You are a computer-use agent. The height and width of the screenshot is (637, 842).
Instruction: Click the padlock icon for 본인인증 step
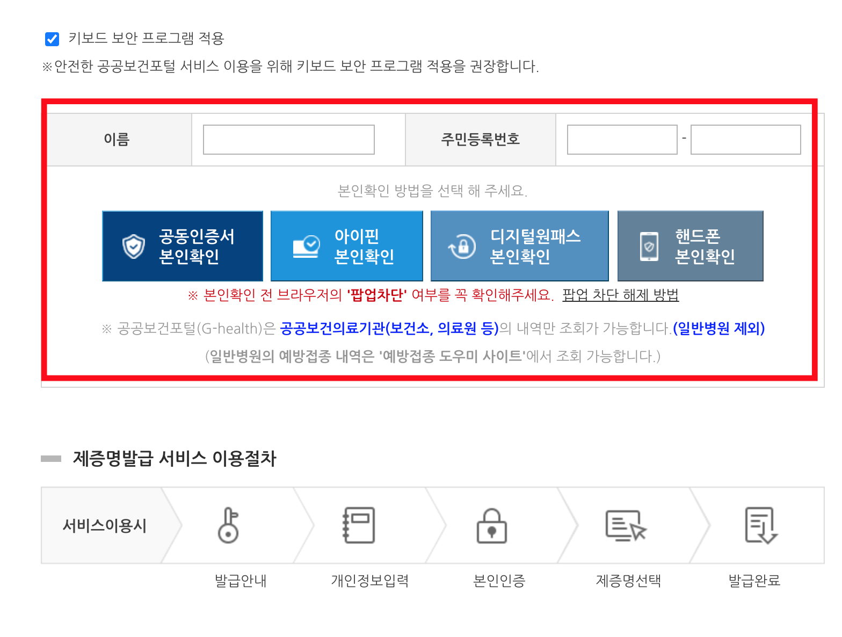click(x=492, y=526)
